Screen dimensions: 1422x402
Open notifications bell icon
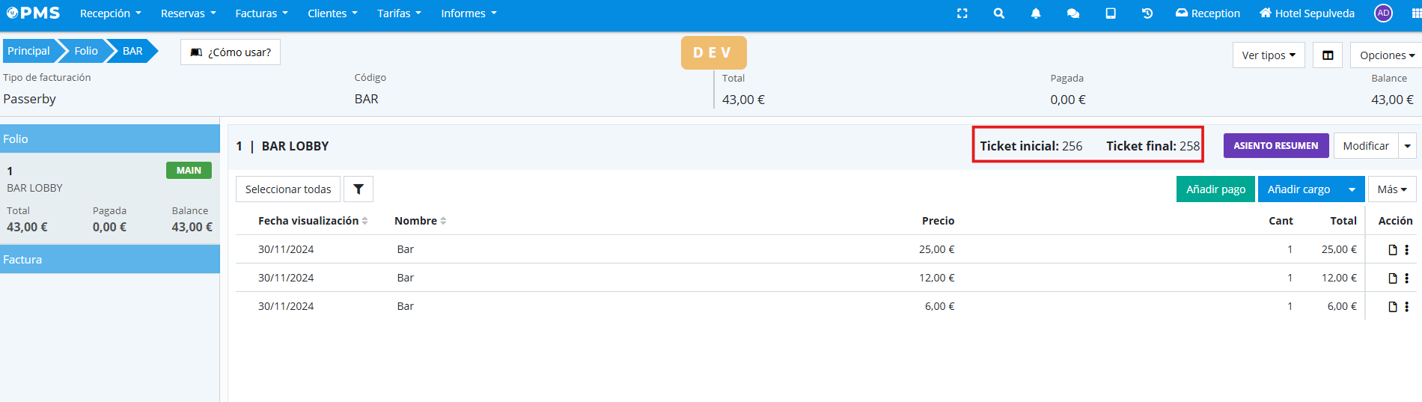(1036, 13)
